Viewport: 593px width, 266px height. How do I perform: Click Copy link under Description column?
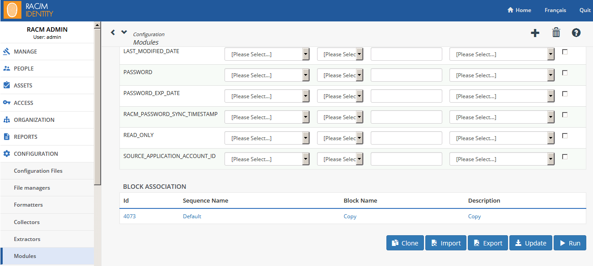tap(474, 216)
